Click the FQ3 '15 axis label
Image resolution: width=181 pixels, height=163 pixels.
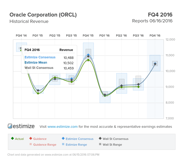(71, 35)
